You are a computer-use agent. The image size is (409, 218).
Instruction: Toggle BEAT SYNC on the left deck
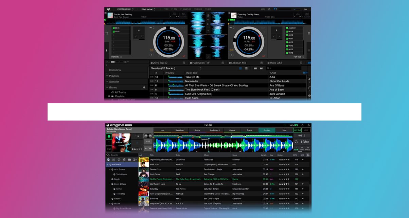(183, 15)
